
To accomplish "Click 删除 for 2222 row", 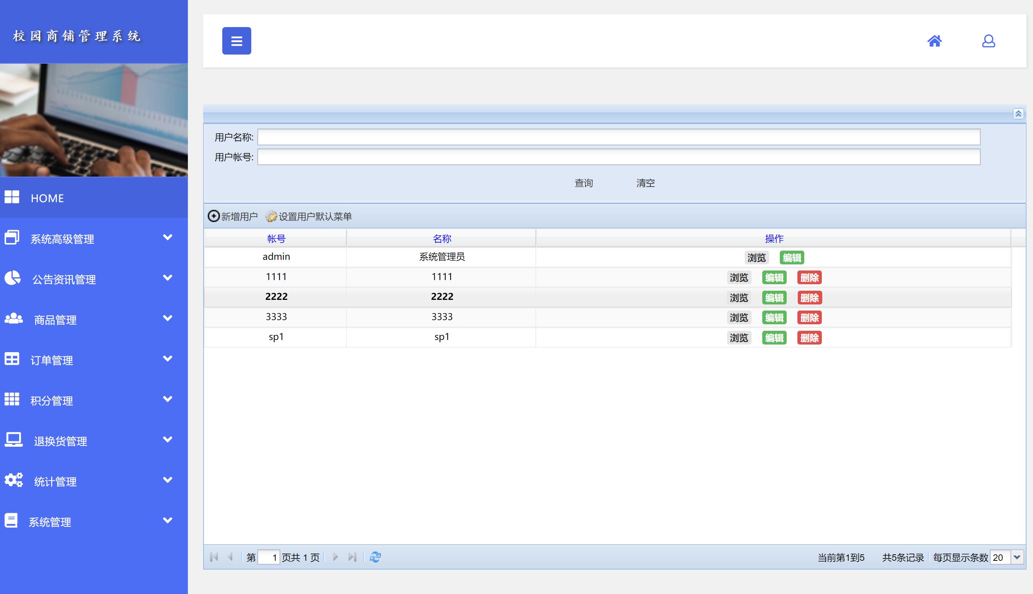I will 809,298.
